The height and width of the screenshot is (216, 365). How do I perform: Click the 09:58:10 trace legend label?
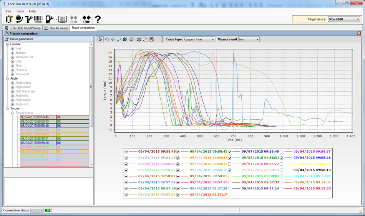point(312,170)
